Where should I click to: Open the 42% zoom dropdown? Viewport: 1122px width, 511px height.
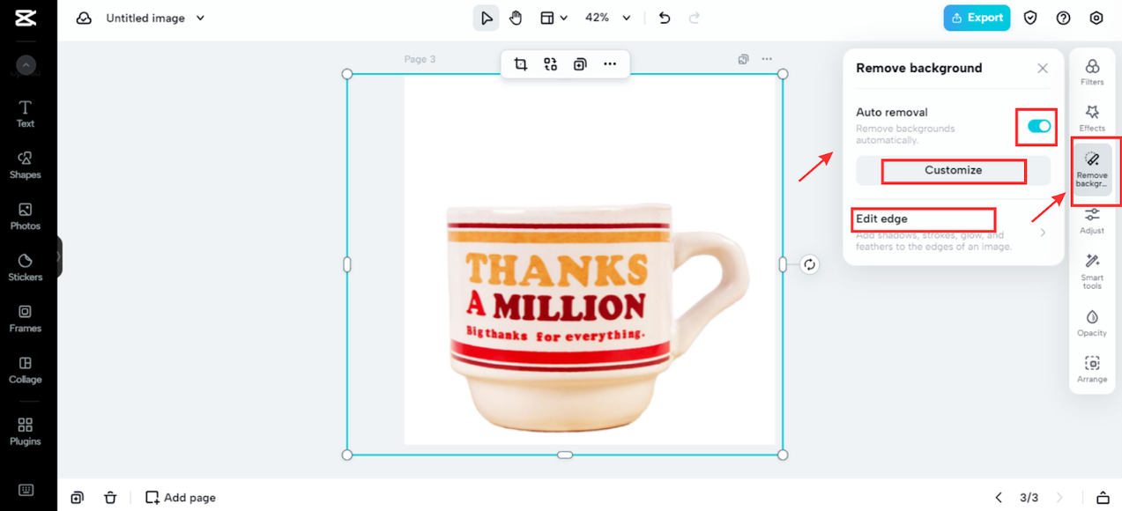coord(608,18)
